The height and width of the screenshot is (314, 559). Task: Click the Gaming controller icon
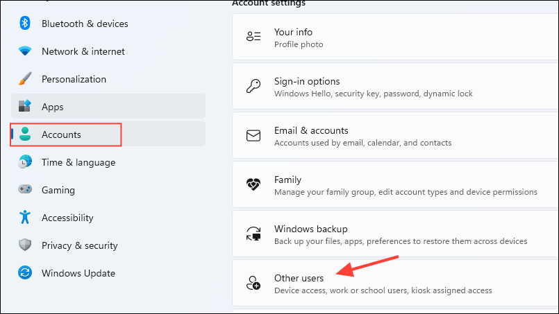[x=25, y=190]
